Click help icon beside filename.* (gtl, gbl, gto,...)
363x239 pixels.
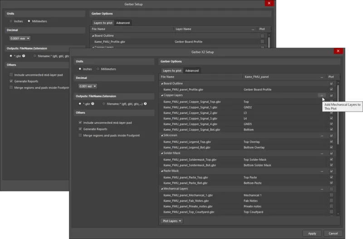point(146,104)
